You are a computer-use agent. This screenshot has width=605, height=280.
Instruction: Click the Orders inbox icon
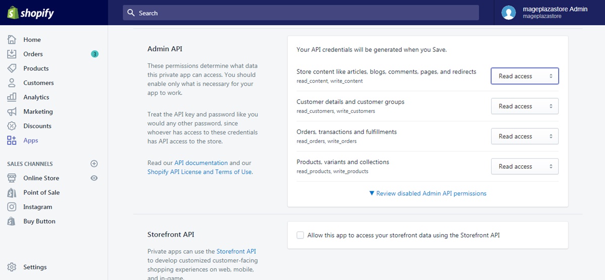pos(12,54)
